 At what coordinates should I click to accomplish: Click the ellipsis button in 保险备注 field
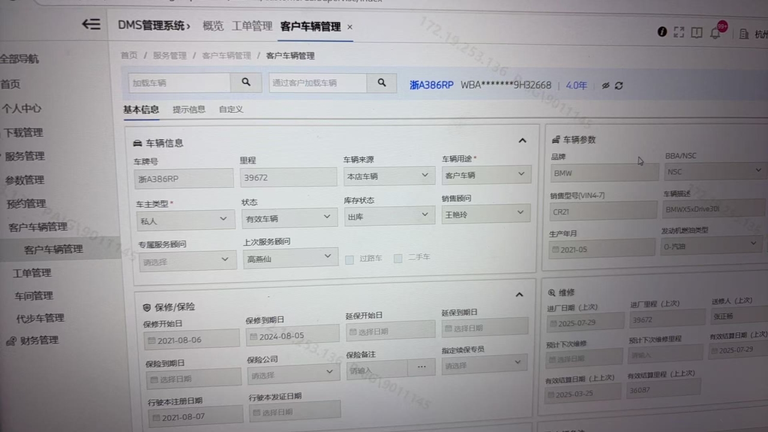(421, 367)
